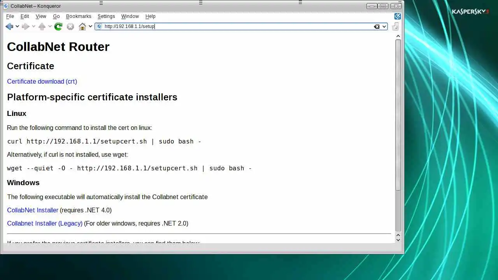
Task: Clear the address bar with the erase icon
Action: coord(377,26)
